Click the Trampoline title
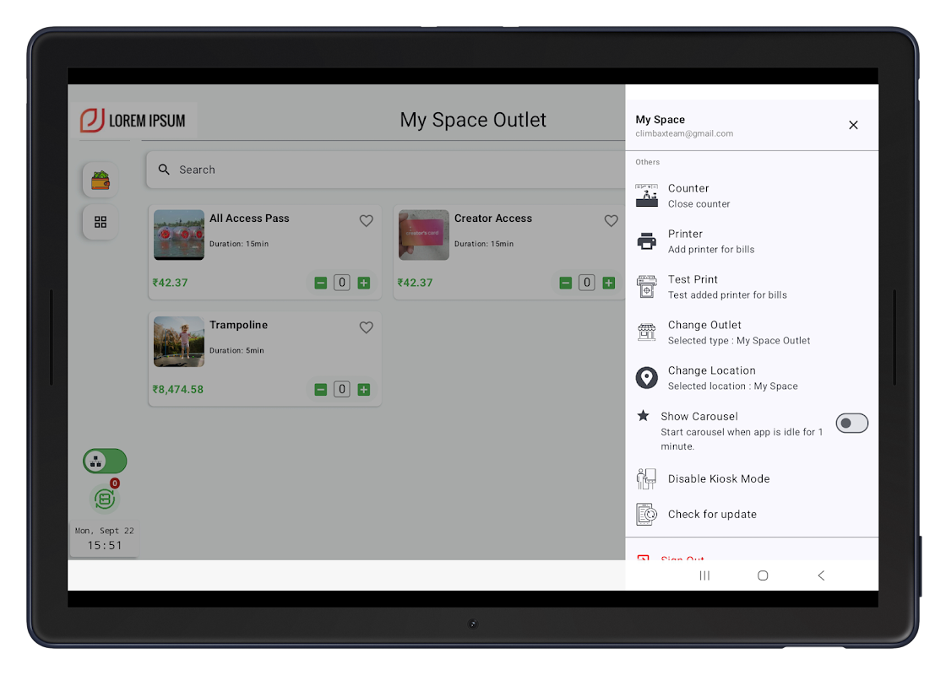Viewport: 946px width, 675px height. tap(238, 325)
